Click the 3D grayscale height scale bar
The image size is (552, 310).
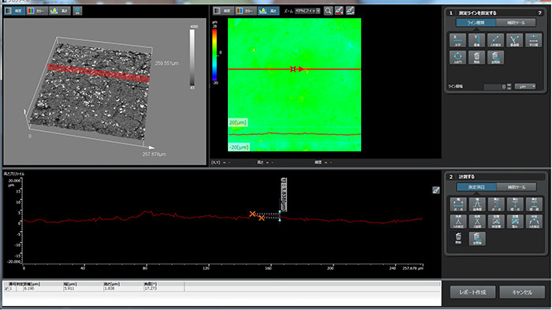coord(192,58)
